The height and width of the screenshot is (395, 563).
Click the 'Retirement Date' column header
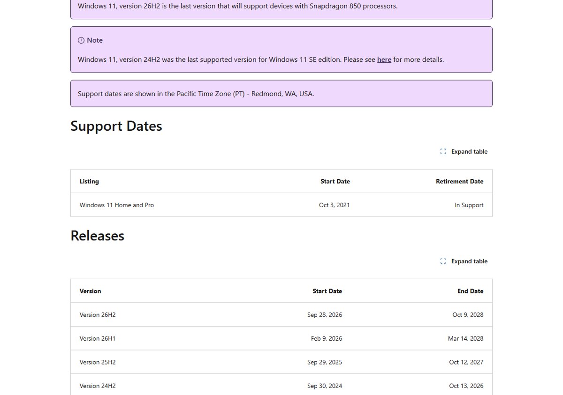[x=459, y=181]
